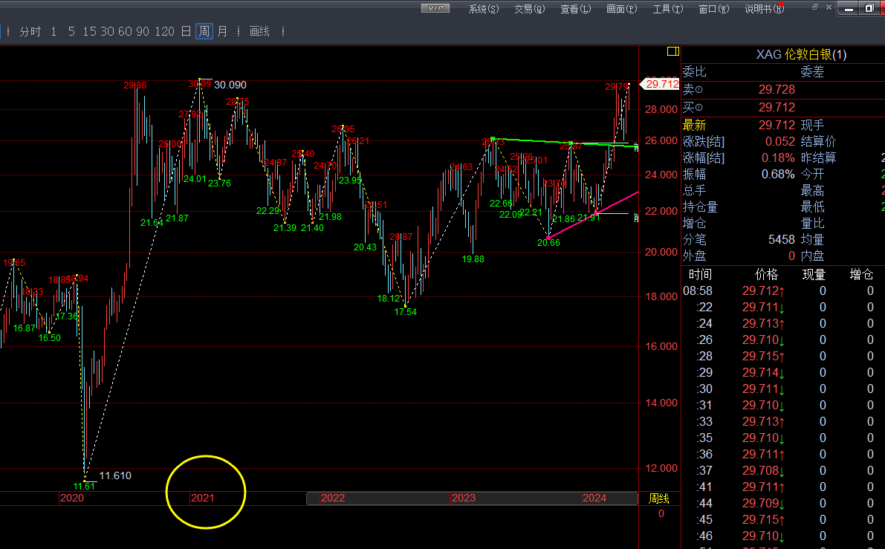Click the green trendline anchor handle
Viewport: 885px width, 549px height.
(x=492, y=139)
